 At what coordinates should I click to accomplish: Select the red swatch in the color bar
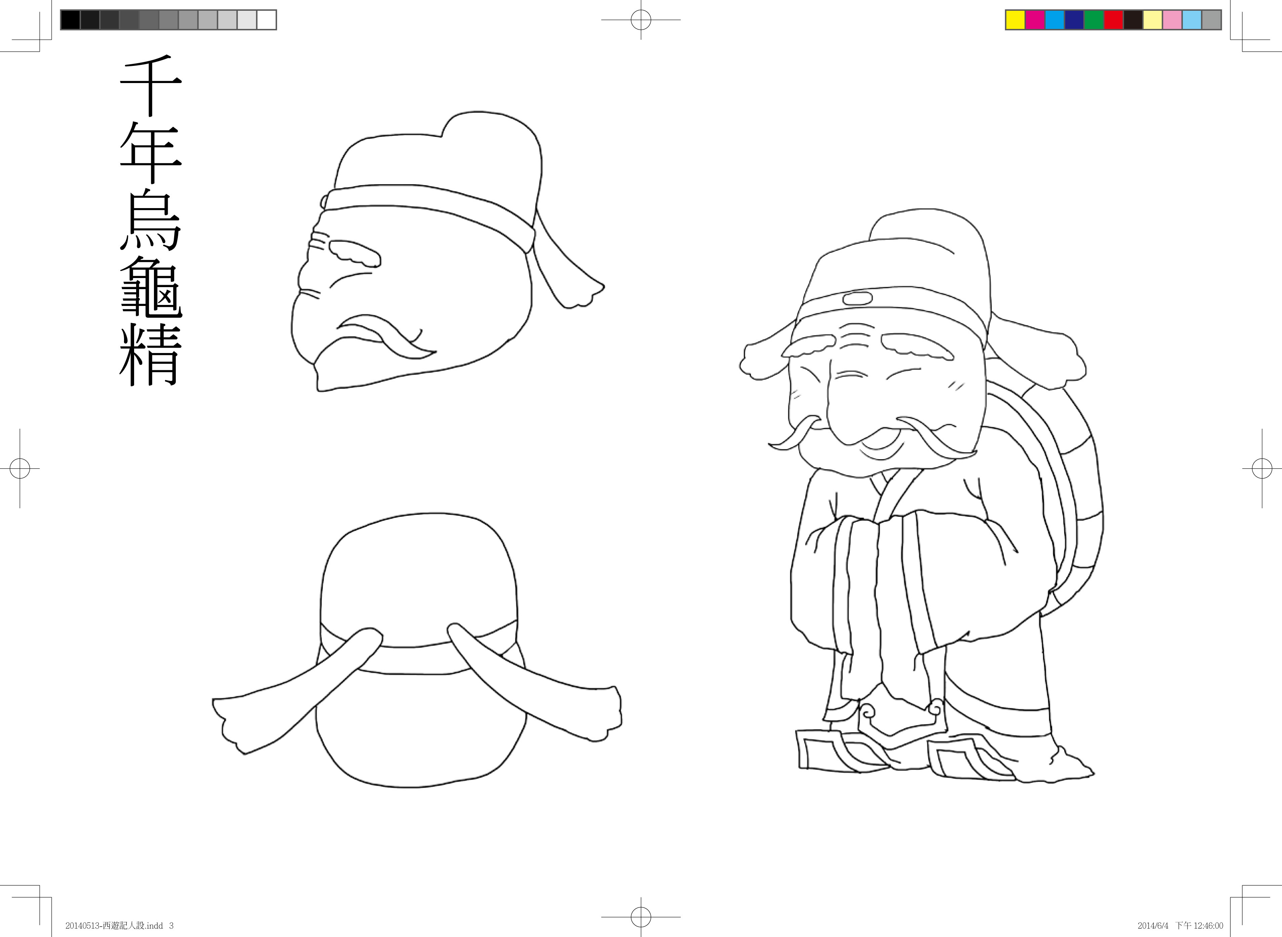[x=1113, y=20]
